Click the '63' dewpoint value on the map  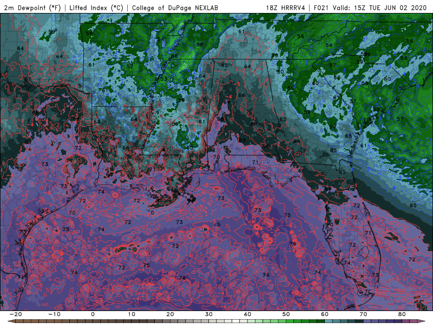coord(97,122)
